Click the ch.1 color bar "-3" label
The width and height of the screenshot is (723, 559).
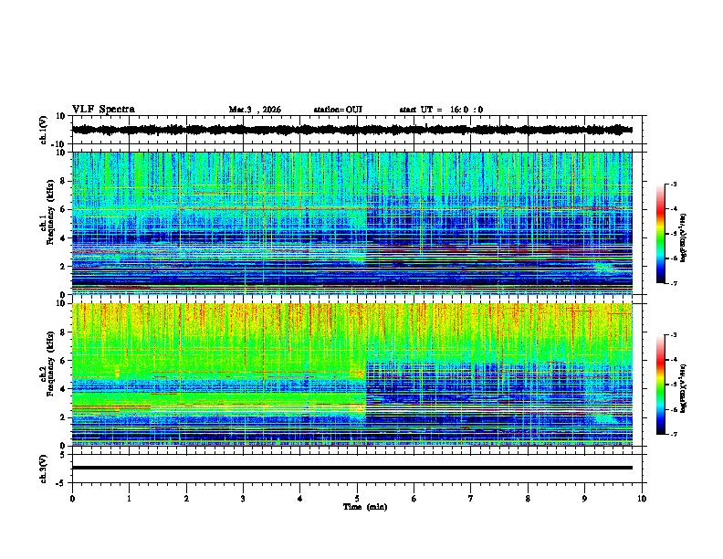[x=673, y=185]
